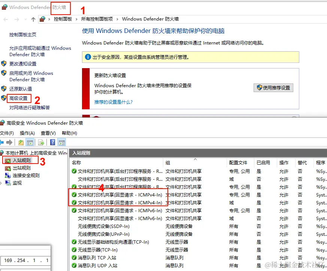Select the 入站规则 tree item
Viewport: 327px width, 271px height.
pos(22,161)
